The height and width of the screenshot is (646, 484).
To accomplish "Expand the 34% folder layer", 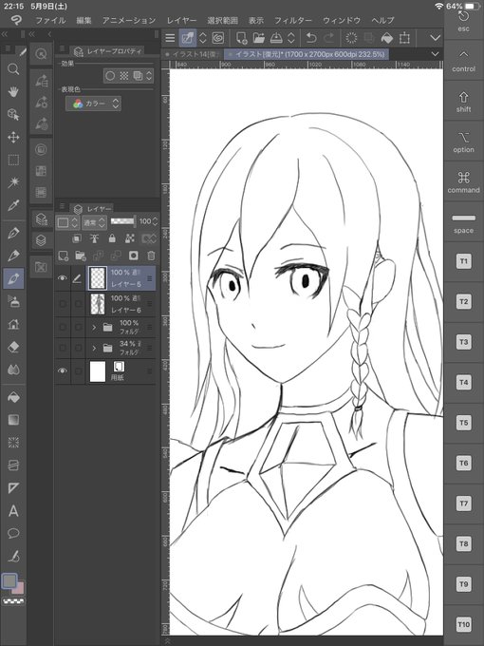I will point(94,348).
